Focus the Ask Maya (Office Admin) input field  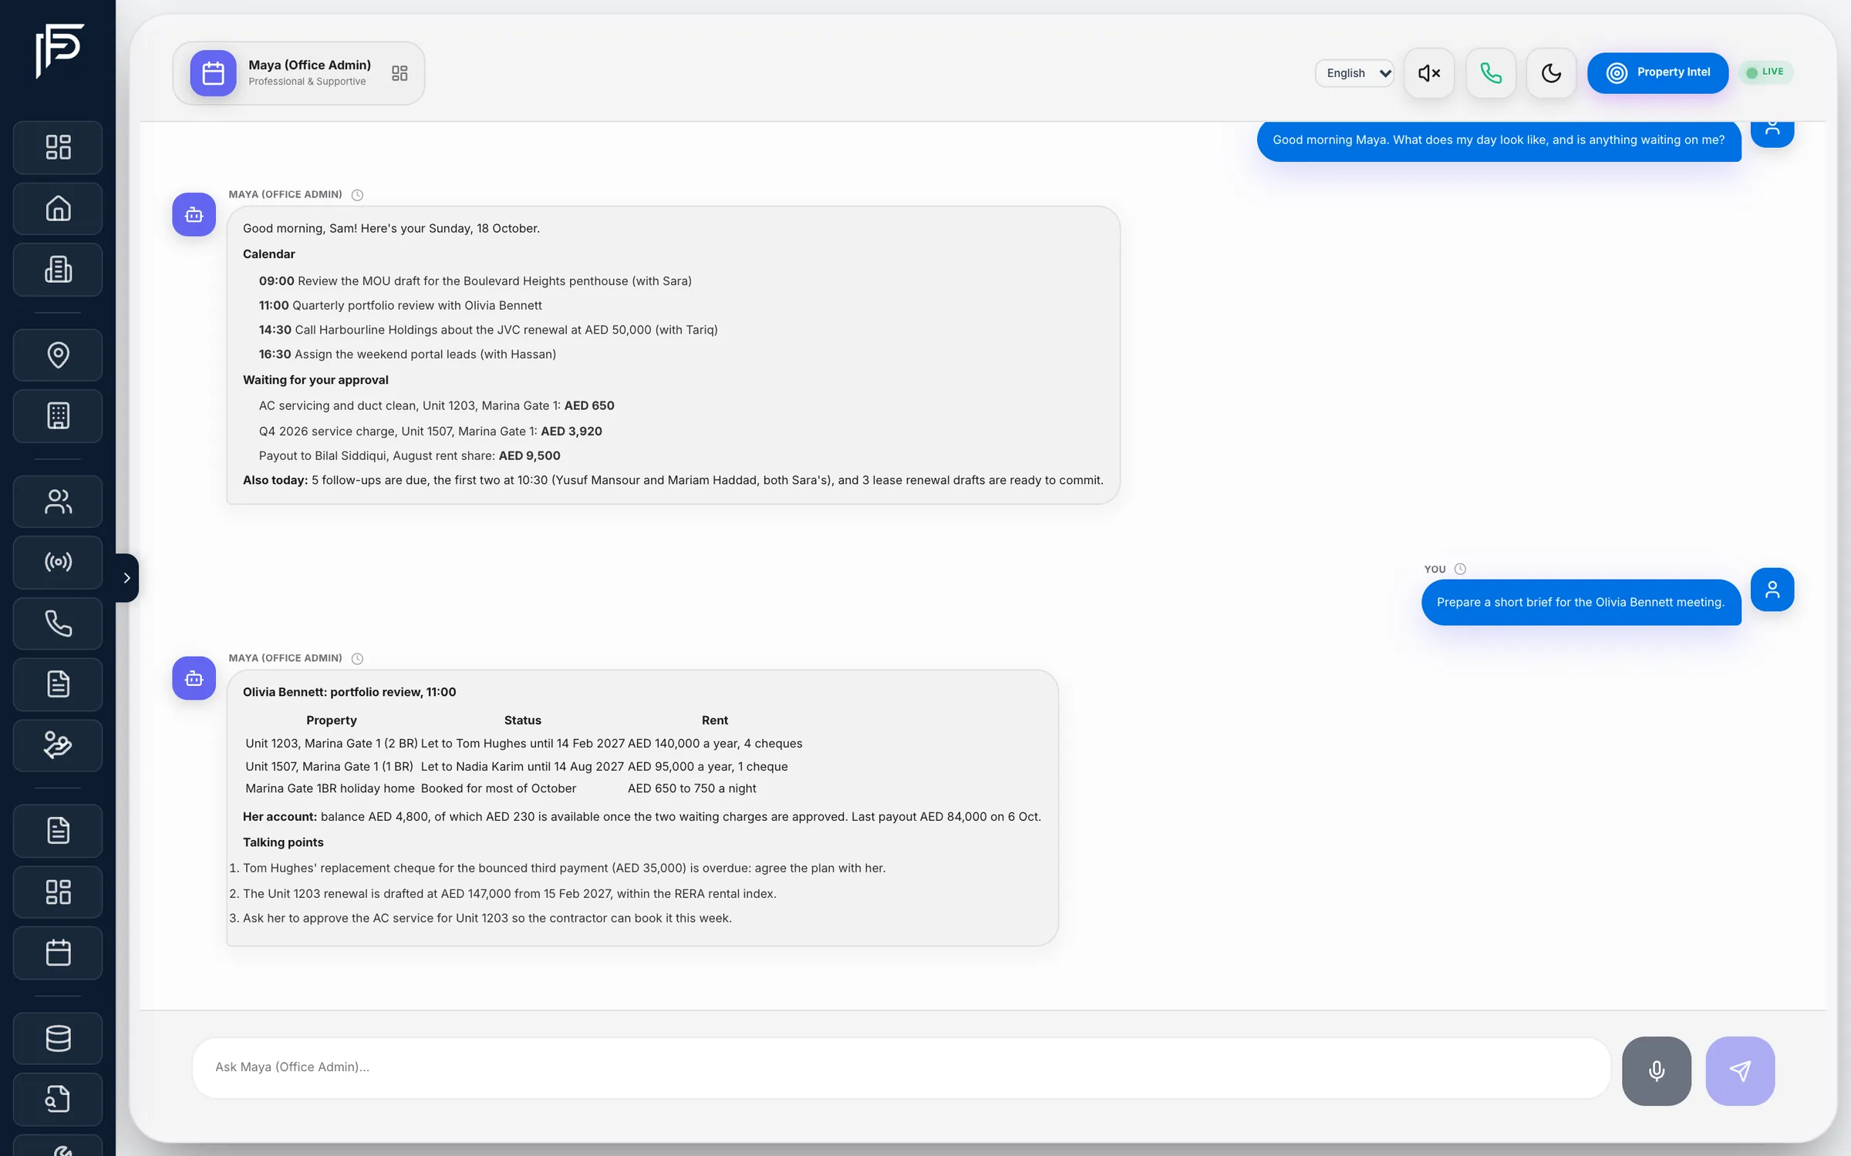[x=901, y=1067]
